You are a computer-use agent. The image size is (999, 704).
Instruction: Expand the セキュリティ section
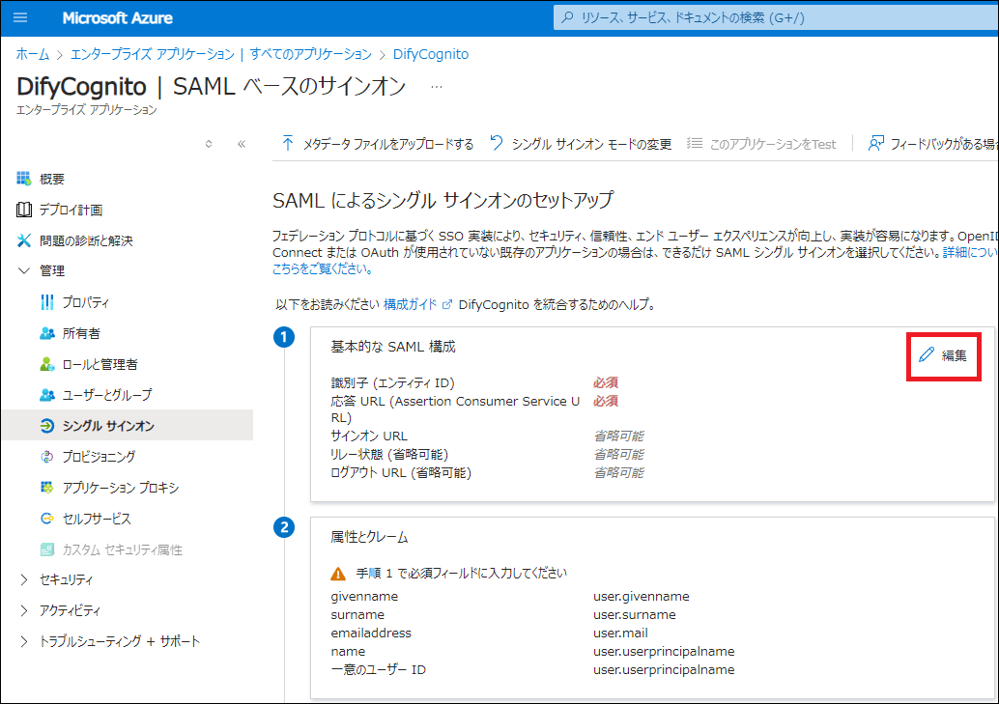tap(24, 579)
